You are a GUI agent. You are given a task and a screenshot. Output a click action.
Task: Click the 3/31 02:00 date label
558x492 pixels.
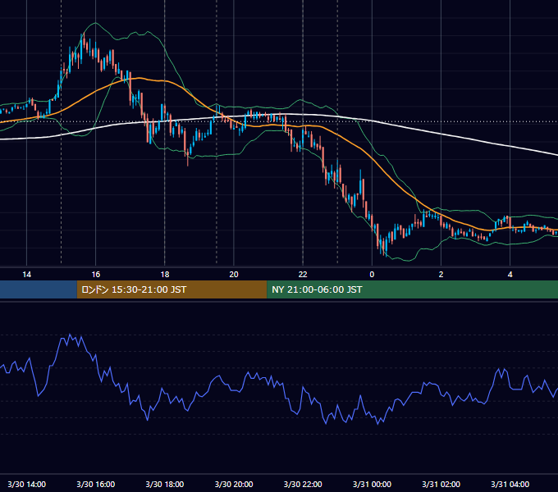pos(441,484)
